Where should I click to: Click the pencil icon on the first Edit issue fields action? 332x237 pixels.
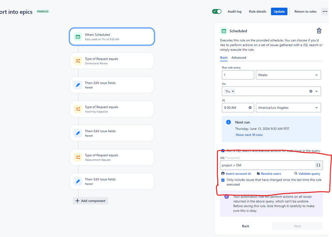[x=78, y=85]
